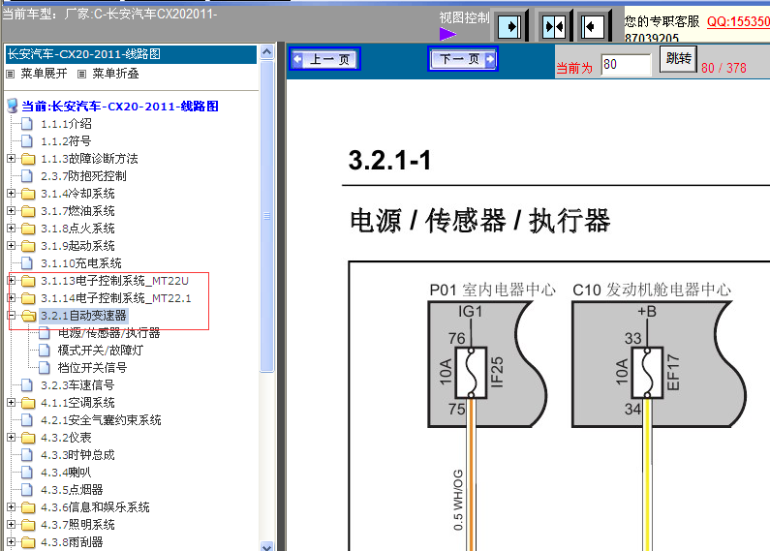Select the 档位开关信号 page

(x=92, y=368)
